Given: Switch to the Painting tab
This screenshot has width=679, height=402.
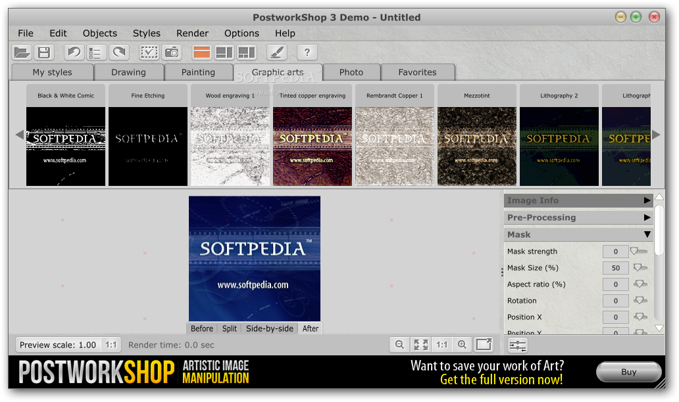Looking at the screenshot, I should pos(198,72).
